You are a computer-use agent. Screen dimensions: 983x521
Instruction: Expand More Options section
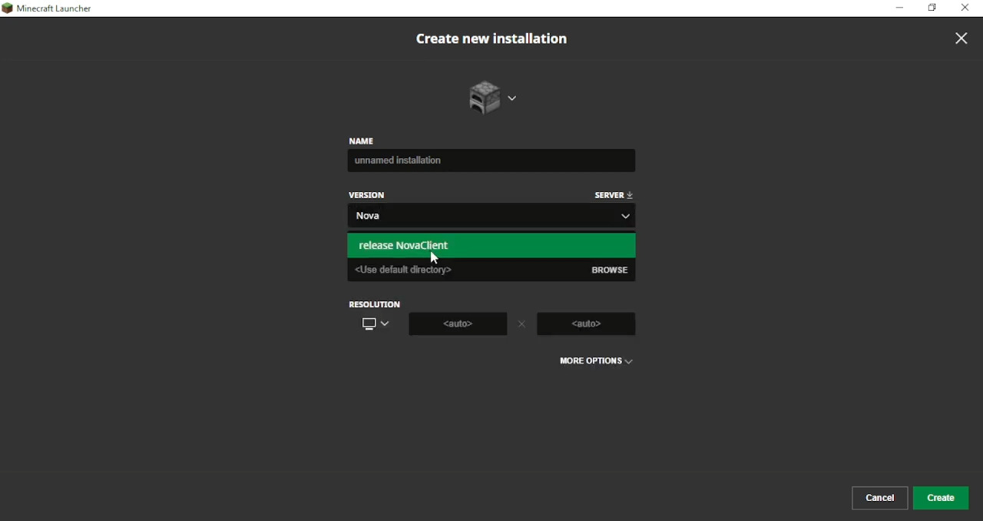pyautogui.click(x=597, y=361)
